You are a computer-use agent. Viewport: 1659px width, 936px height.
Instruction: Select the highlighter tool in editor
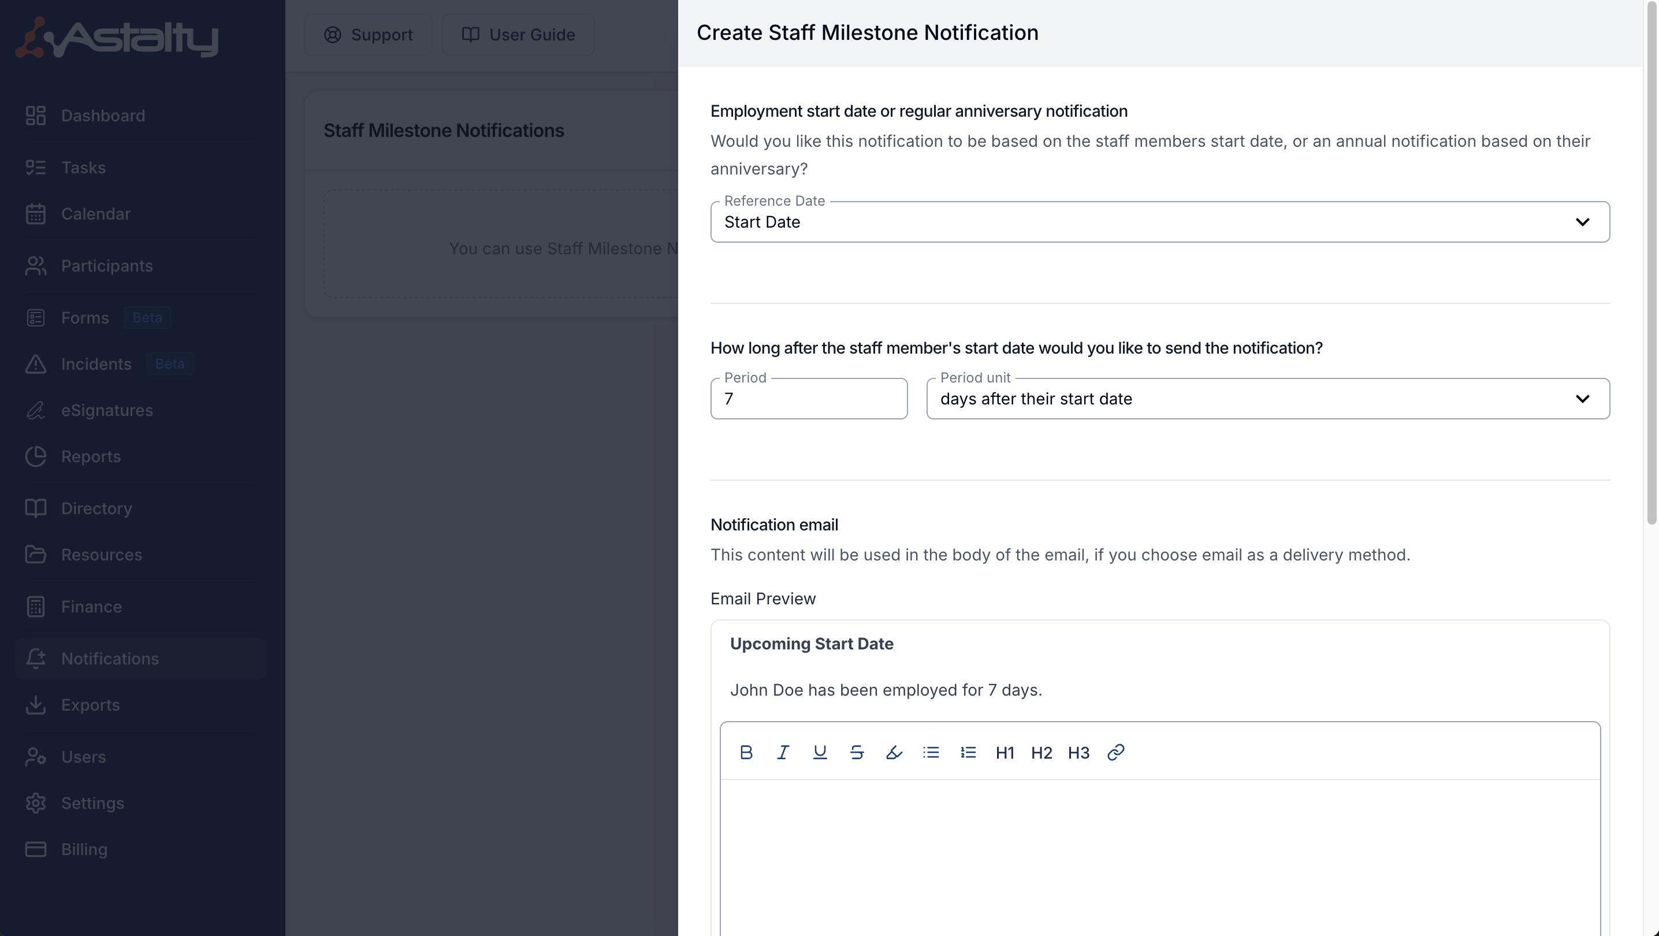click(x=894, y=752)
